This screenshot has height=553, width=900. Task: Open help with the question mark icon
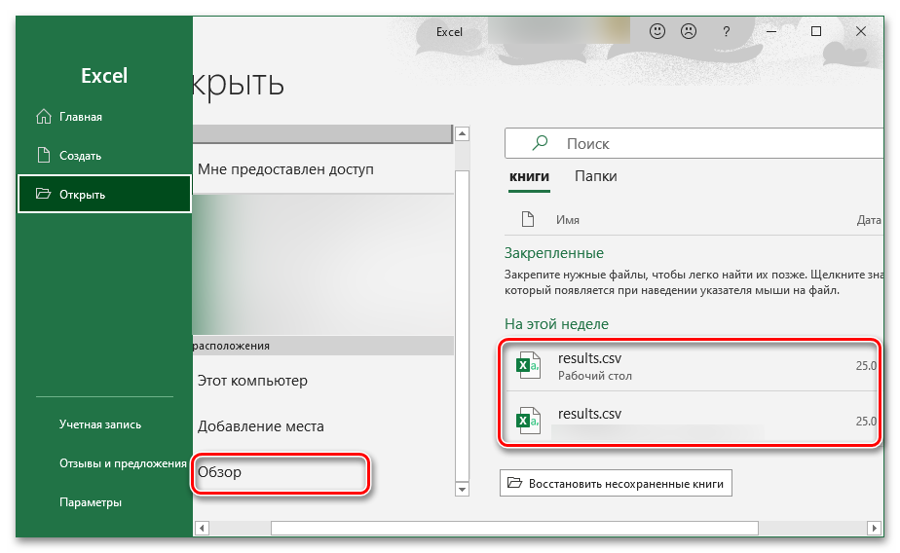(x=726, y=31)
